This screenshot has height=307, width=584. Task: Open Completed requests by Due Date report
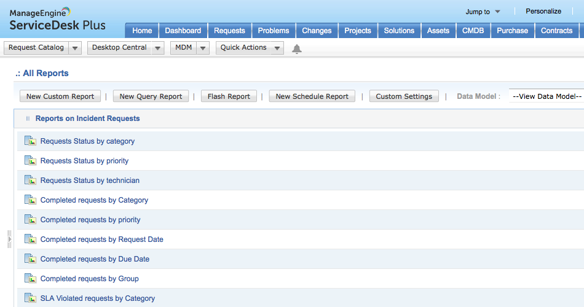coord(95,259)
